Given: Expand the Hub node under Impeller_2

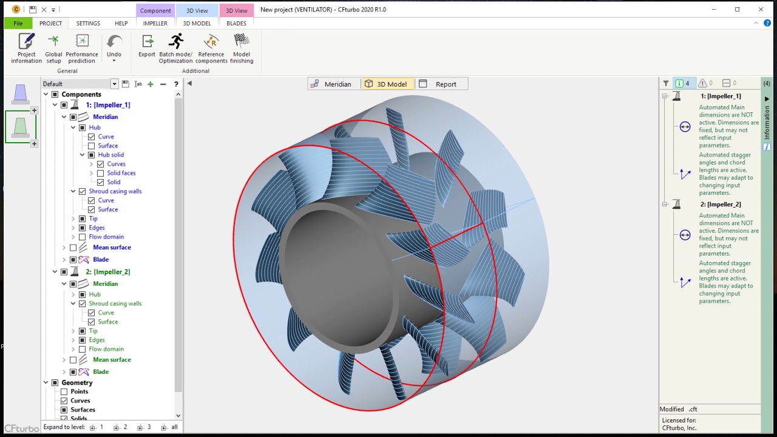Looking at the screenshot, I should [73, 294].
